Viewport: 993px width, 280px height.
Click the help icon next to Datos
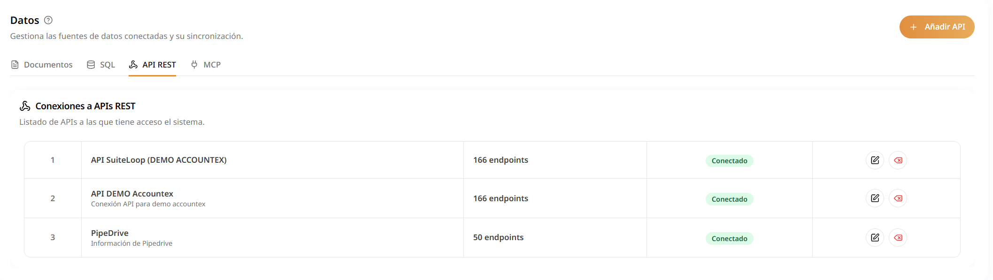pos(48,20)
